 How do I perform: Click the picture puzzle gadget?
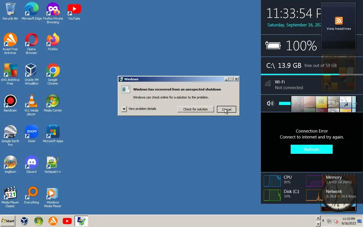(x=338, y=73)
